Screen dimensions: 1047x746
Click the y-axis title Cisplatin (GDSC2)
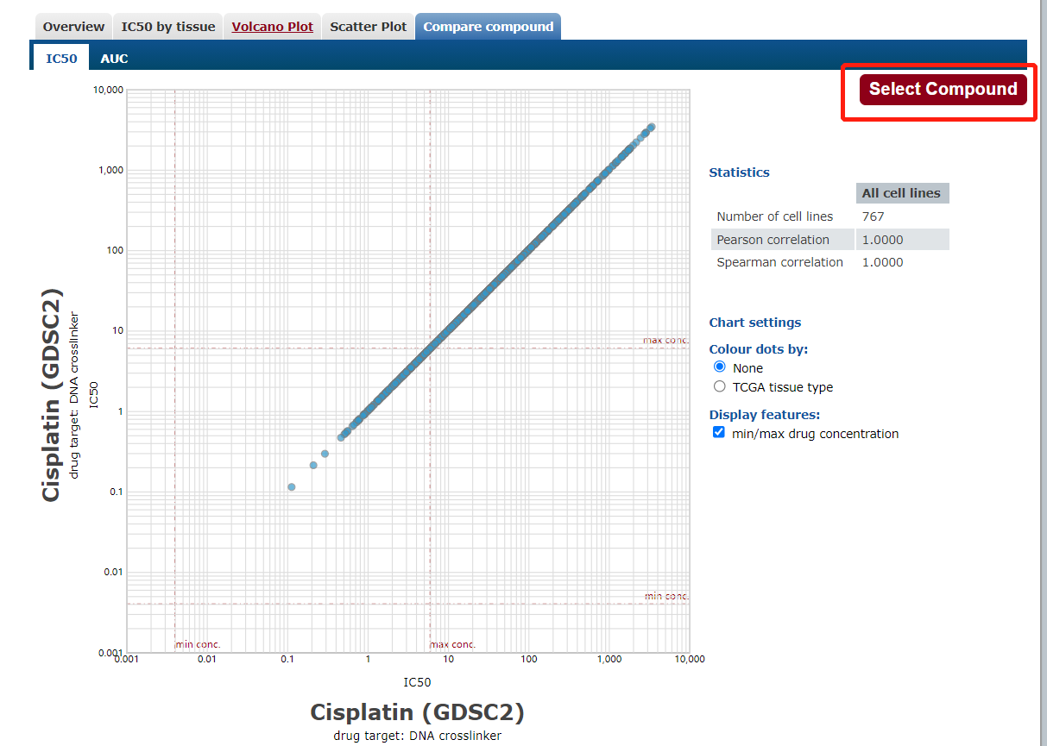point(51,394)
